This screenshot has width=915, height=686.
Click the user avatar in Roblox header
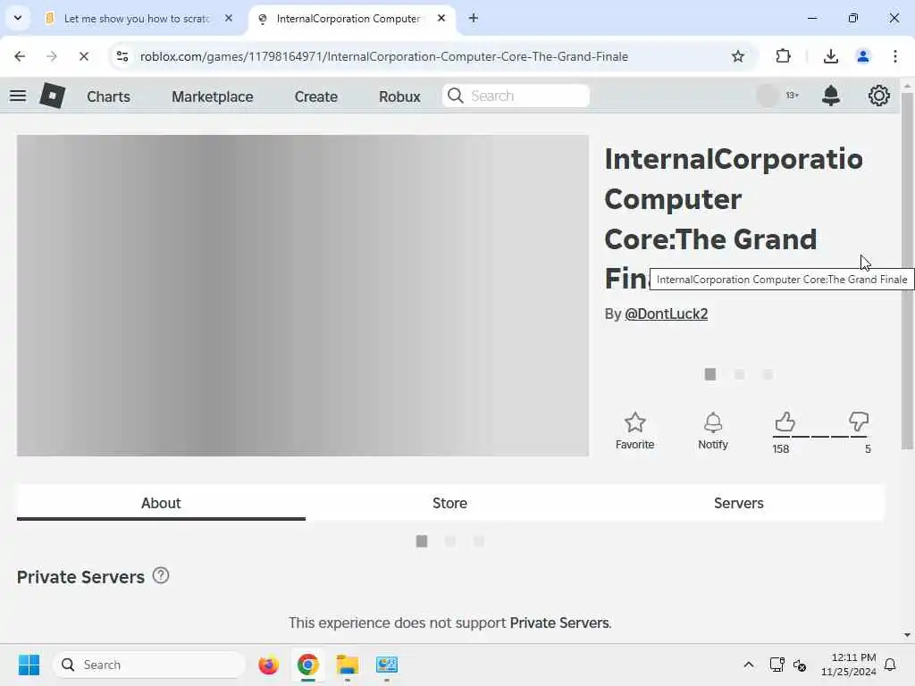click(x=768, y=96)
